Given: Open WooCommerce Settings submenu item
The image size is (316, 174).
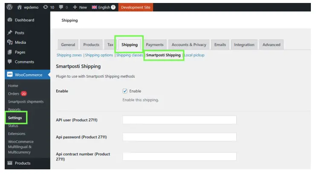Looking at the screenshot, I should coord(15,118).
